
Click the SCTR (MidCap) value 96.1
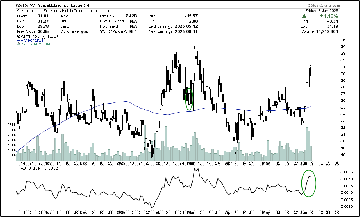pyautogui.click(x=132, y=32)
